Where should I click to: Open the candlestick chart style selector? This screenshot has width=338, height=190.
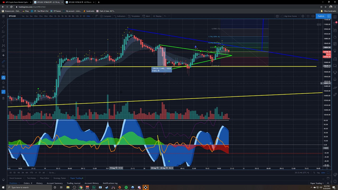tap(96, 16)
